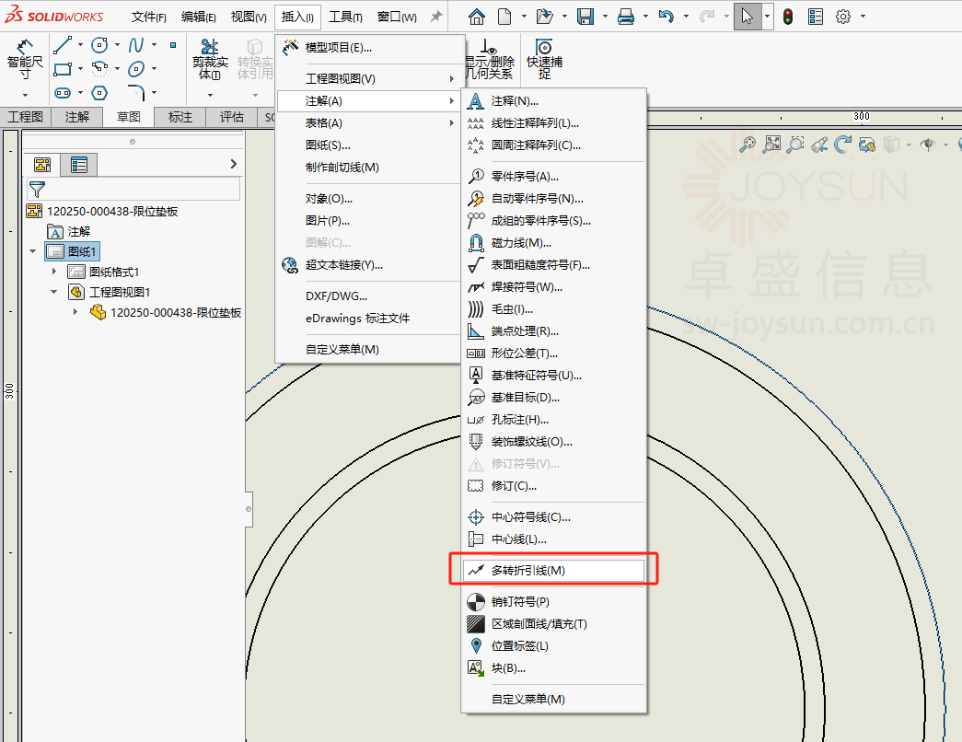
Task: Click the filter funnel icon in the tree
Action: [x=37, y=189]
